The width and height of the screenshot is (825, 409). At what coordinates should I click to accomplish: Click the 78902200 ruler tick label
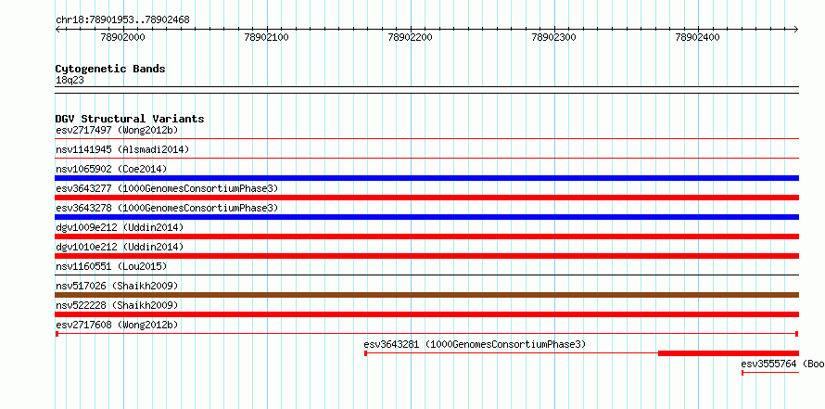[410, 37]
